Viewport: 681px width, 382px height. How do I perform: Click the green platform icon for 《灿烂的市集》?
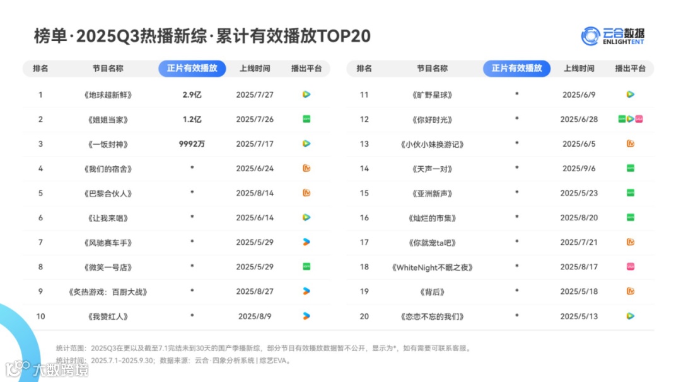click(631, 217)
